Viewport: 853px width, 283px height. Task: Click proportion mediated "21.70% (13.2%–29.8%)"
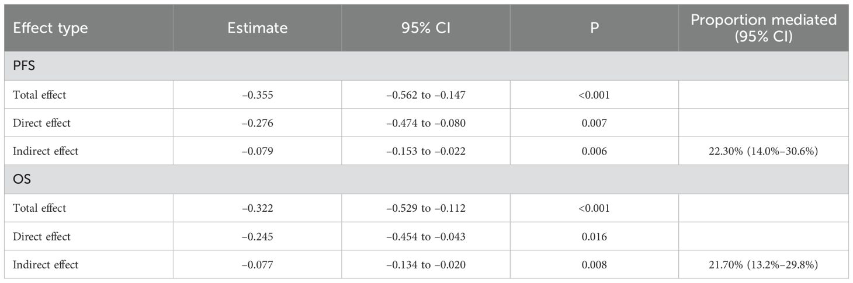click(x=763, y=264)
